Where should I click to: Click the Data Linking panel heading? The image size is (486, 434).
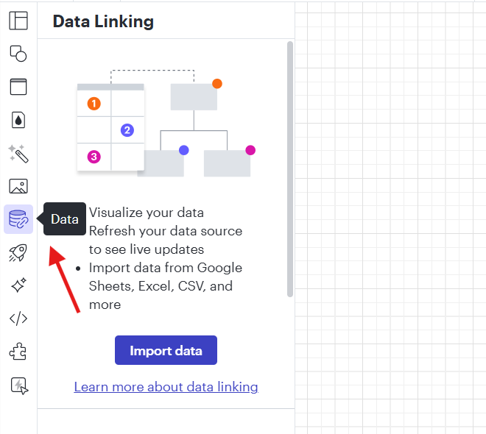click(x=103, y=21)
